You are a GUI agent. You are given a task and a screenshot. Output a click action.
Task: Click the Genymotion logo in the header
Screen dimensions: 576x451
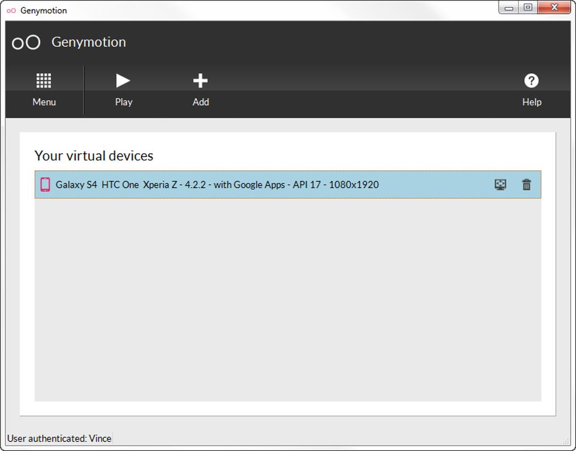pos(26,42)
